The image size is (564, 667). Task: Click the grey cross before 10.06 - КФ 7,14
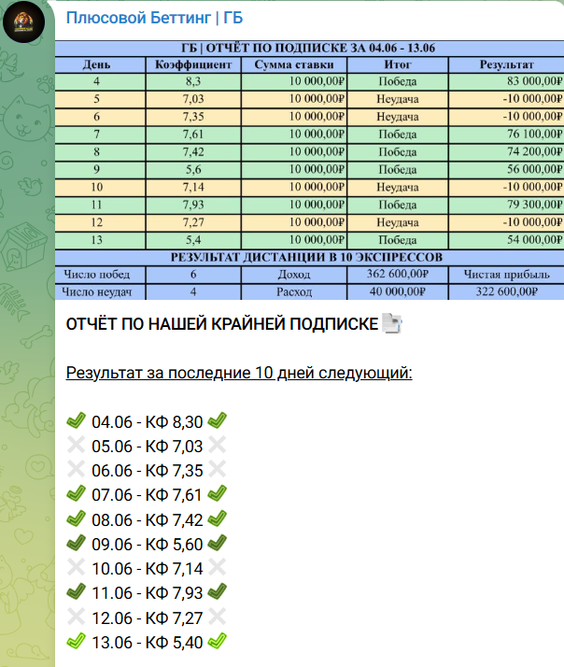tap(77, 567)
